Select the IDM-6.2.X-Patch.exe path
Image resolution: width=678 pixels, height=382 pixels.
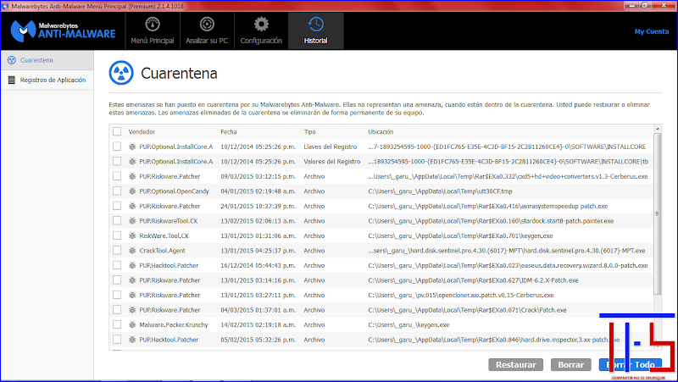pos(473,280)
